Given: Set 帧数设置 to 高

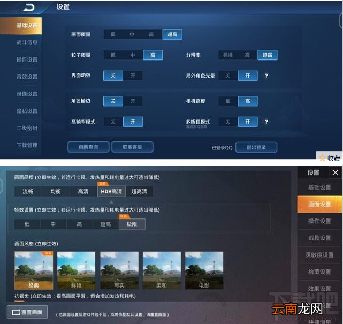Looking at the screenshot, I should pos(79,224).
